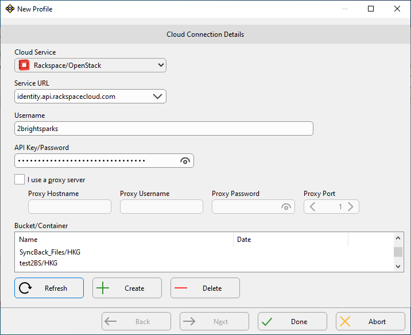Finish profile with Done button
Viewport: 411px width, 335px height.
292,321
